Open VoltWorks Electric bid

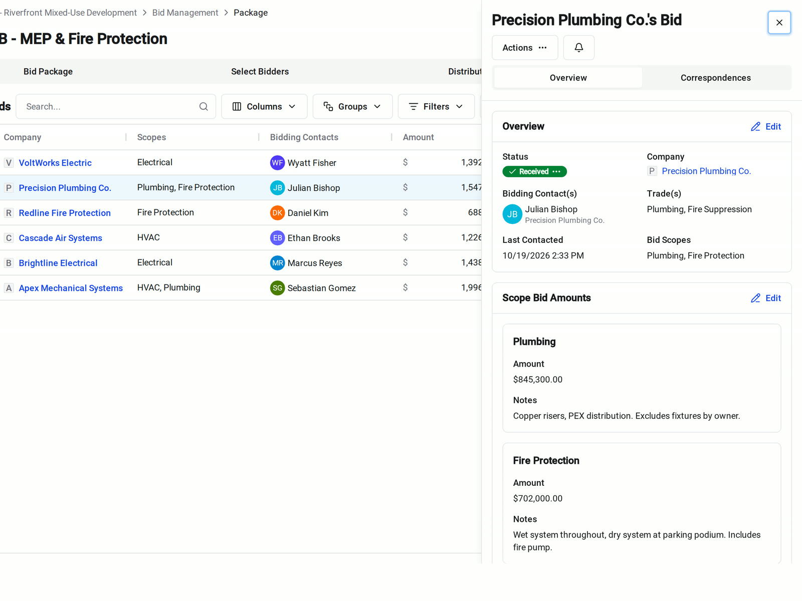55,163
